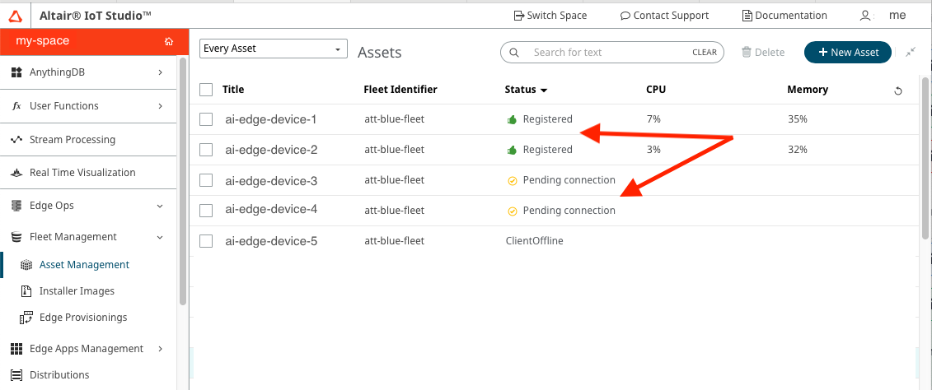
Task: Open the Documentation link
Action: point(784,16)
